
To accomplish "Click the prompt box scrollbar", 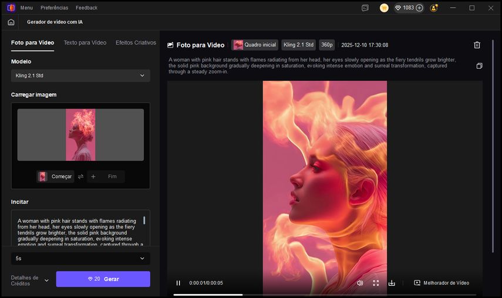I will point(144,220).
